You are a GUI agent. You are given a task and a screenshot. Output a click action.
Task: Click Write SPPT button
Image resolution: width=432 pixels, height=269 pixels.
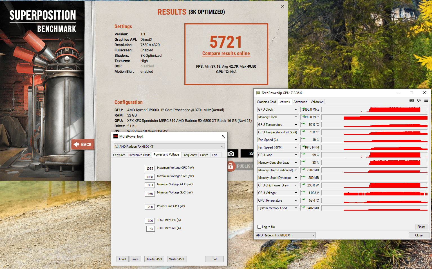(177, 259)
